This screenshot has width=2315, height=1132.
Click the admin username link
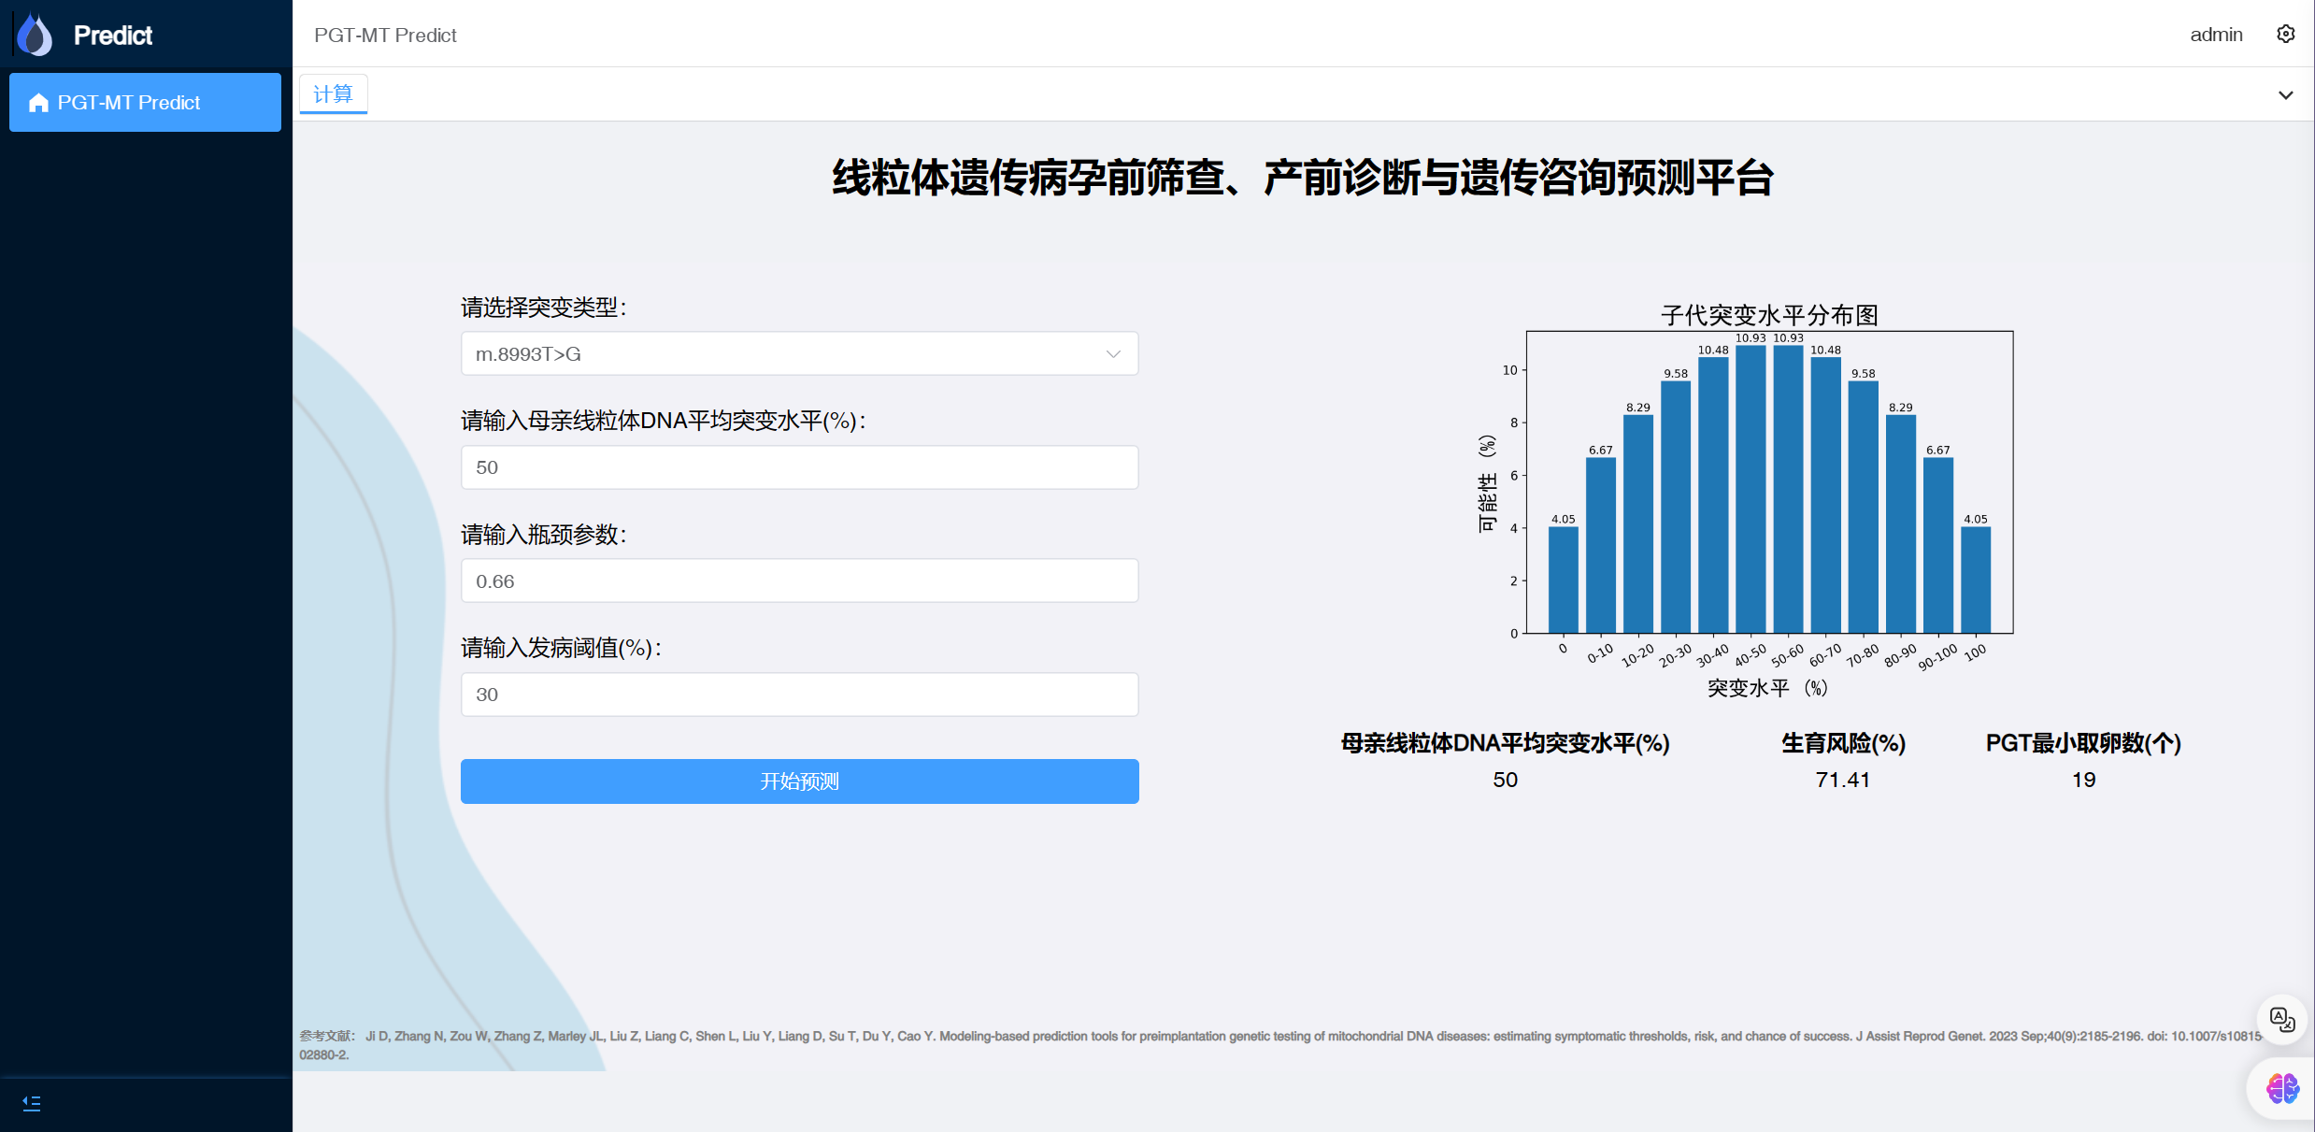[x=2216, y=35]
